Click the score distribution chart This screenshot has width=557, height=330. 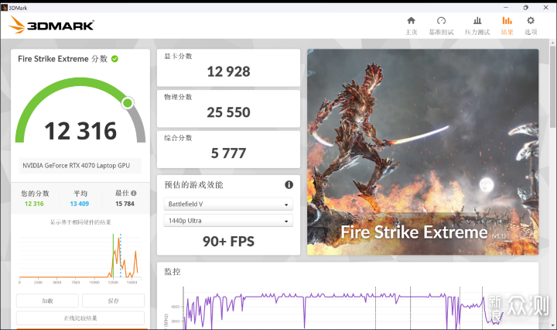tap(80, 258)
